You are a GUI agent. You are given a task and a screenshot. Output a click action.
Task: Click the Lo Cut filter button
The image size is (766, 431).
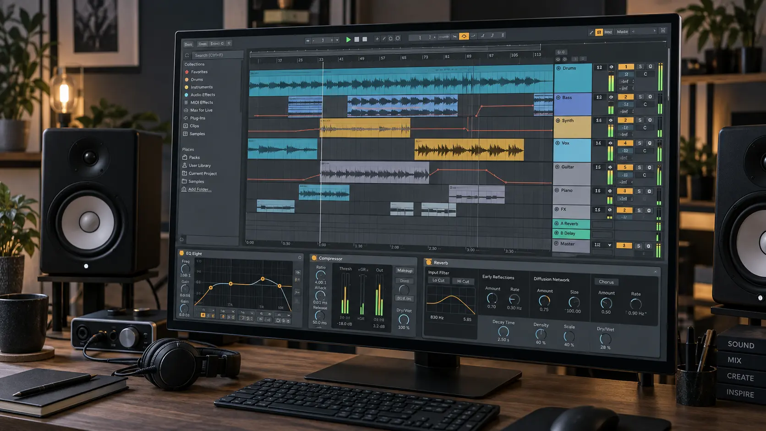(x=438, y=281)
